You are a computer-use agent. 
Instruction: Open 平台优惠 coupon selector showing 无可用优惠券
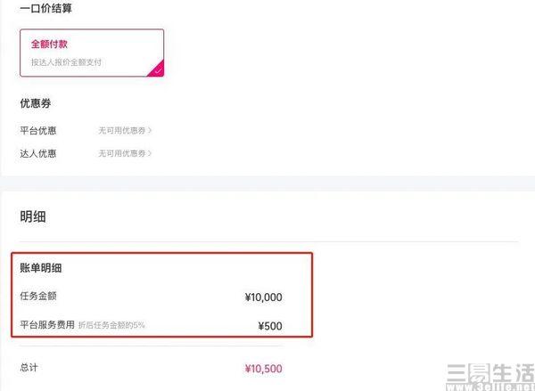pos(121,130)
